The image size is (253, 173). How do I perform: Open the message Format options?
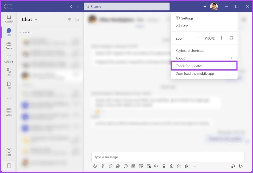[95, 166]
